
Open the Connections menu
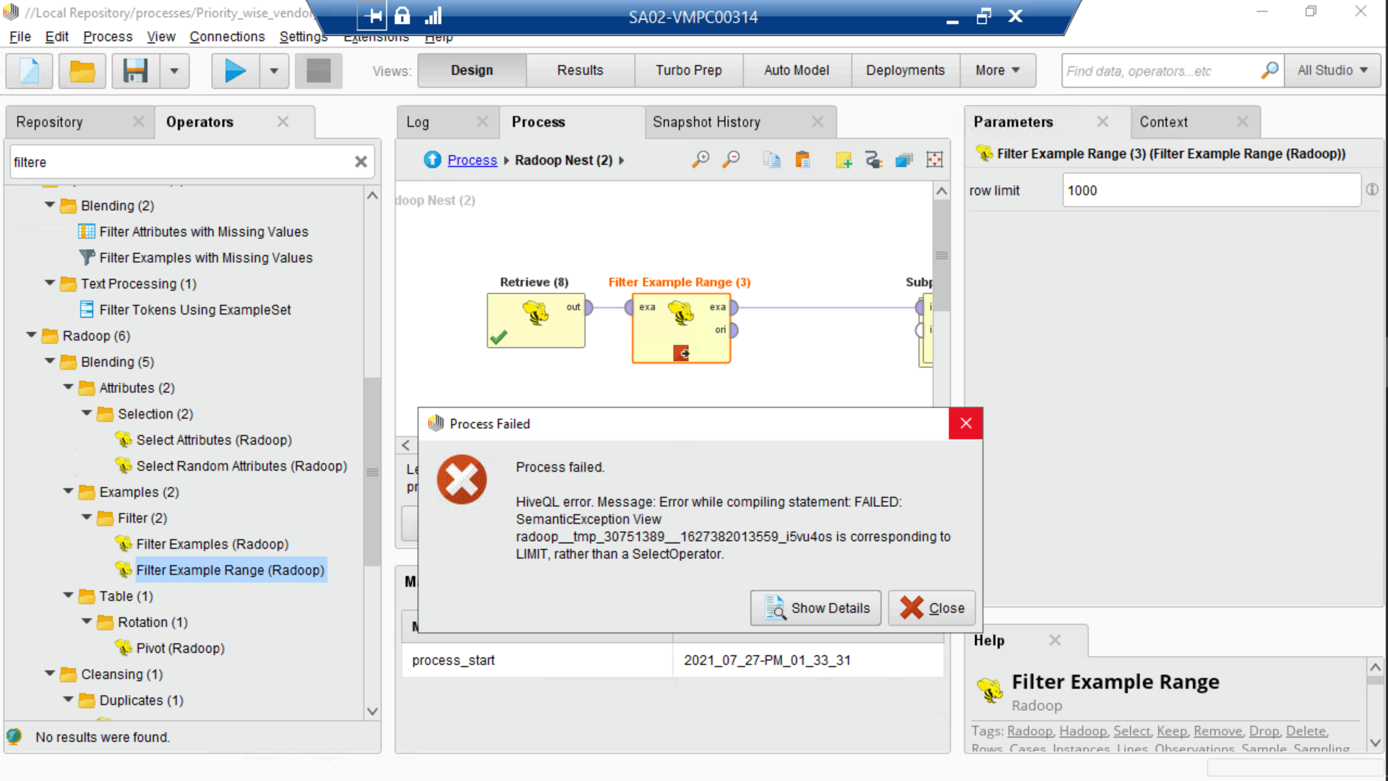coord(227,37)
